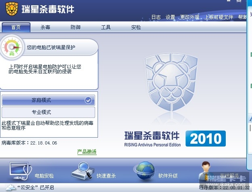Select 家庭模式 mode
Screen dimensions: 252x192
tap(48, 100)
